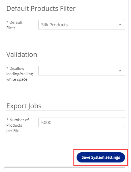The image size is (131, 172).
Task: Click the chevron in the empty Validation dropdown
Action: point(120,71)
